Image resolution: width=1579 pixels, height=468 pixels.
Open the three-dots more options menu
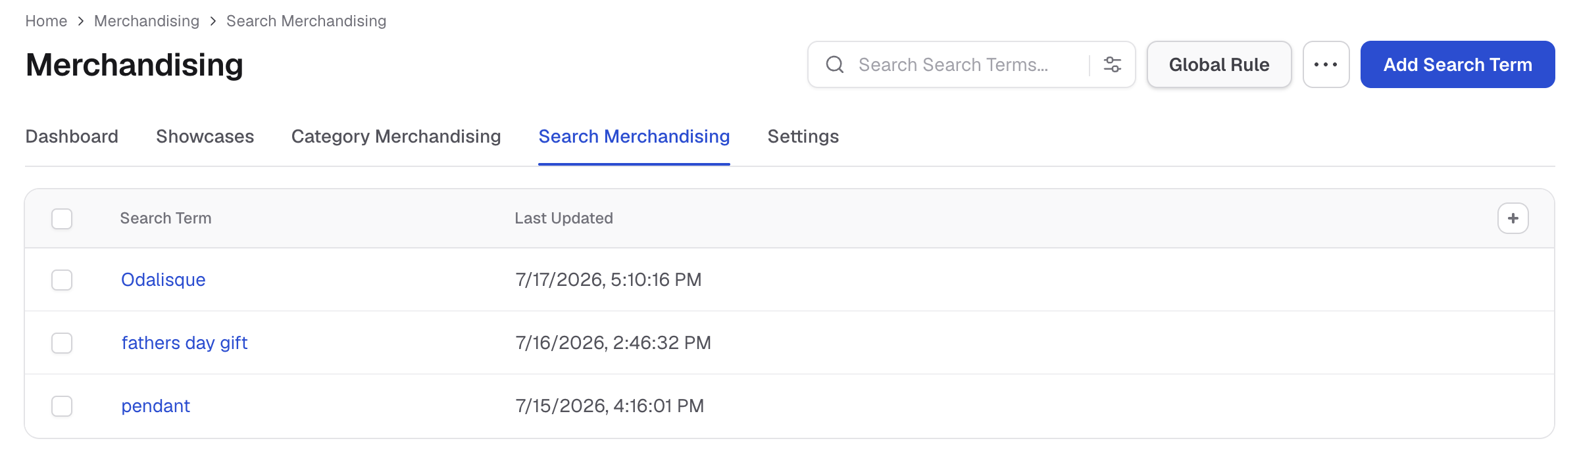[1326, 64]
